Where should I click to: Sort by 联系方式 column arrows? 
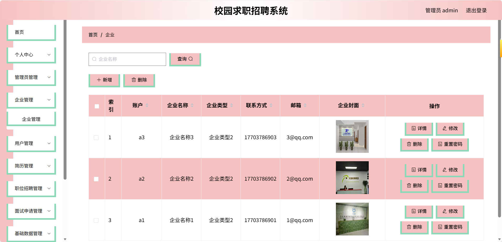271,105
